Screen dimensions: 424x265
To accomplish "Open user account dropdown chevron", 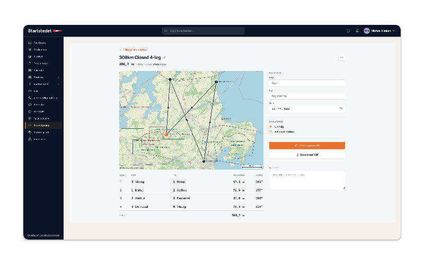I will [394, 31].
